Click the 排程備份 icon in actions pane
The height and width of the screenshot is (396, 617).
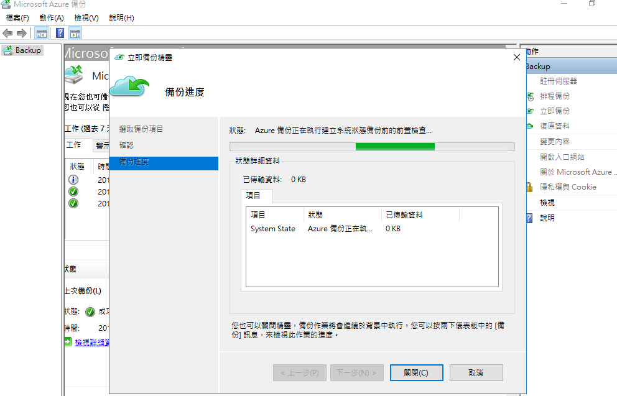[530, 96]
